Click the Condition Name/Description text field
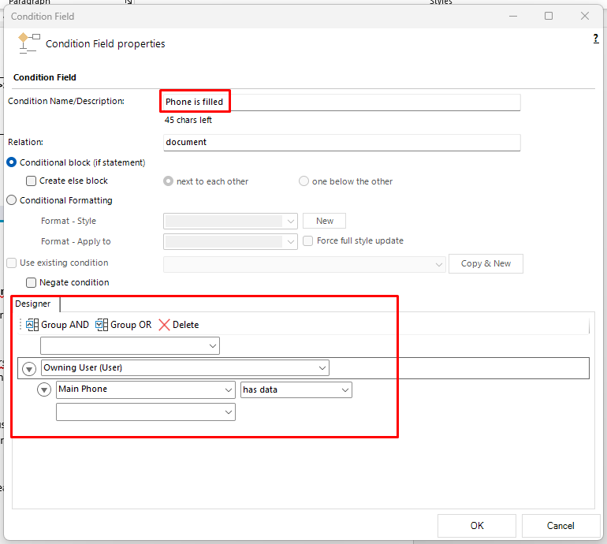This screenshot has width=607, height=544. (x=342, y=102)
